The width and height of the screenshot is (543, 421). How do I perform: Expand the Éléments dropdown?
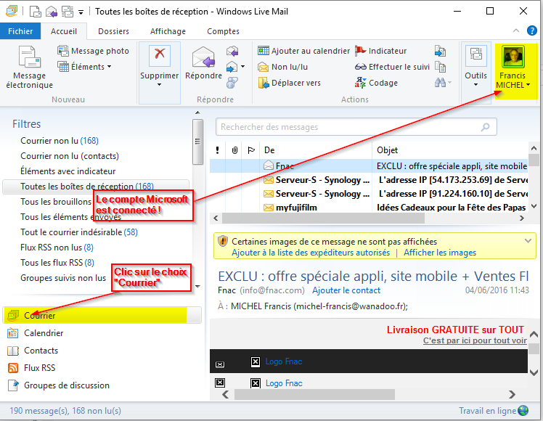109,67
